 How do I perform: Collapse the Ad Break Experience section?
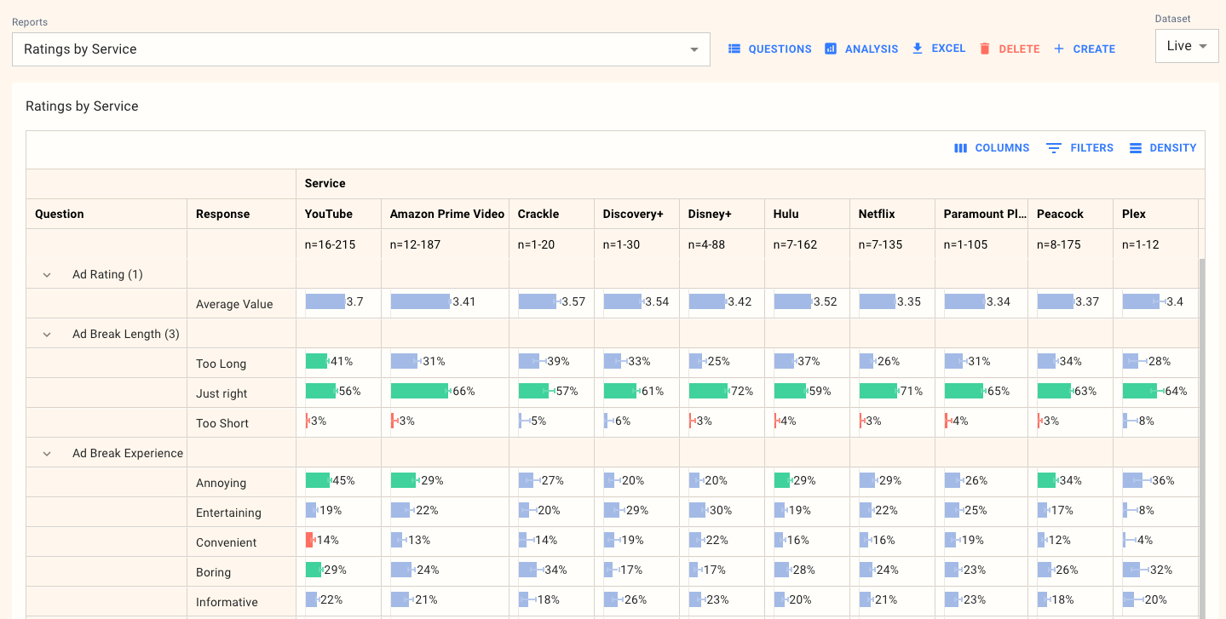(x=47, y=453)
